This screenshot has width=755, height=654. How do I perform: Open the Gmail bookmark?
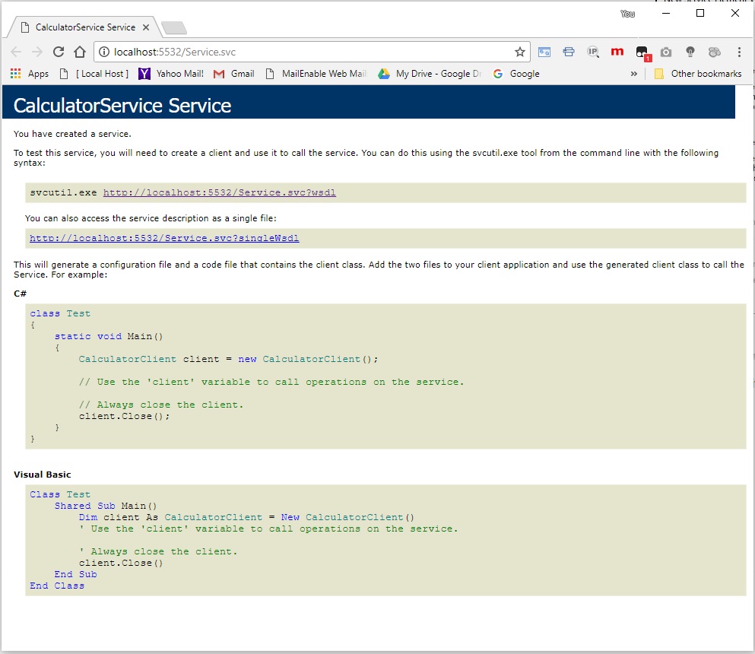(234, 74)
